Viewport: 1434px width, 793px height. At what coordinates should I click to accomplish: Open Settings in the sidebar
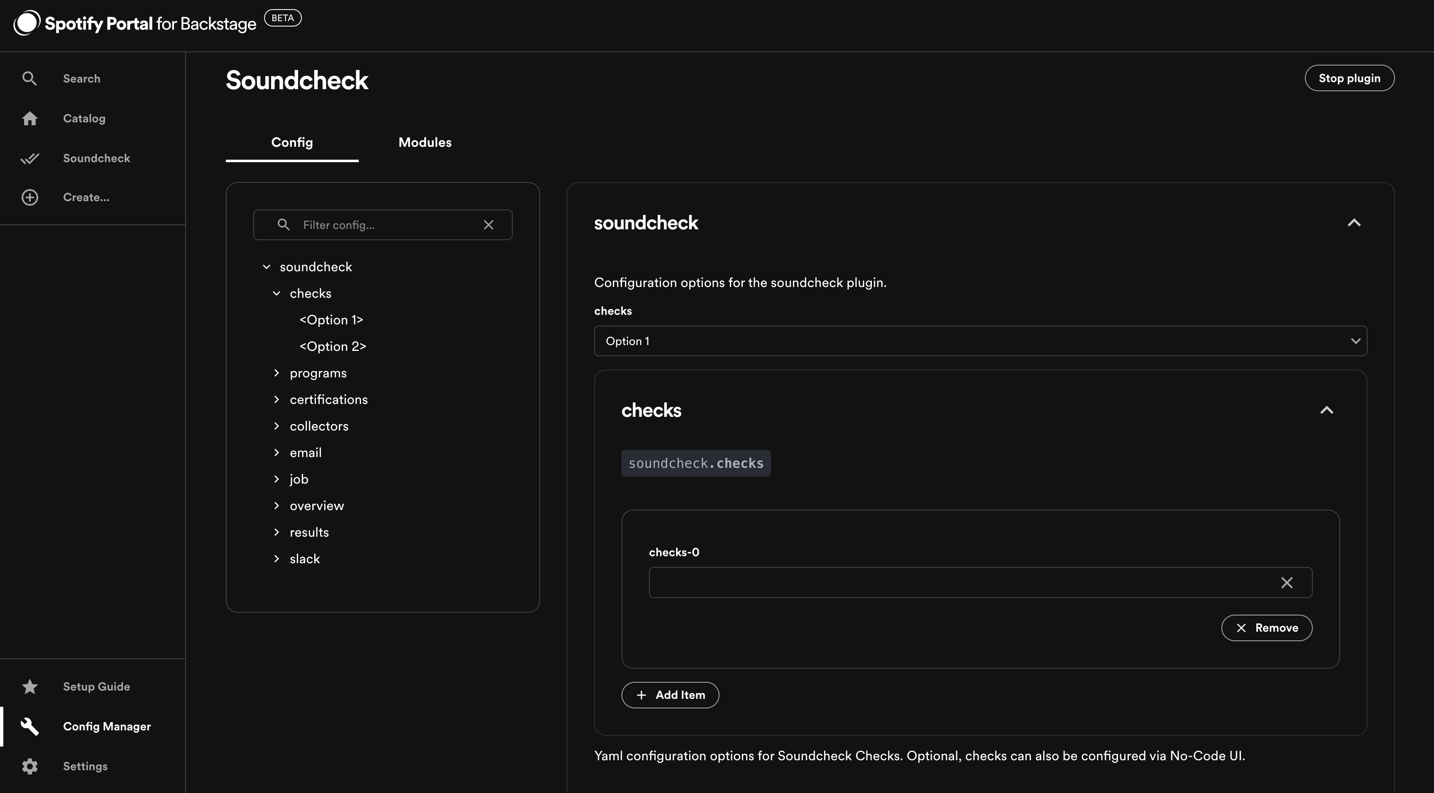[93, 766]
